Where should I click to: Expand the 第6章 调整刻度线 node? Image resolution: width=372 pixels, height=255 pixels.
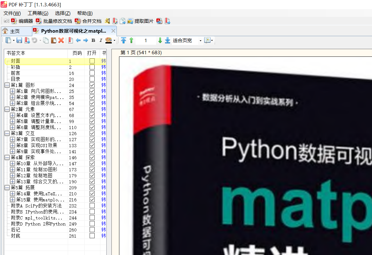click(13, 127)
